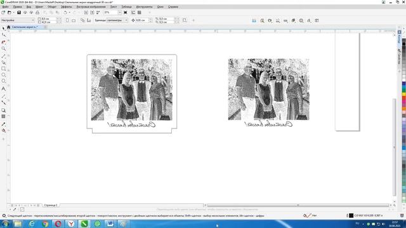Select the Pick tool in the toolbox
406x228 pixels.
click(3, 28)
